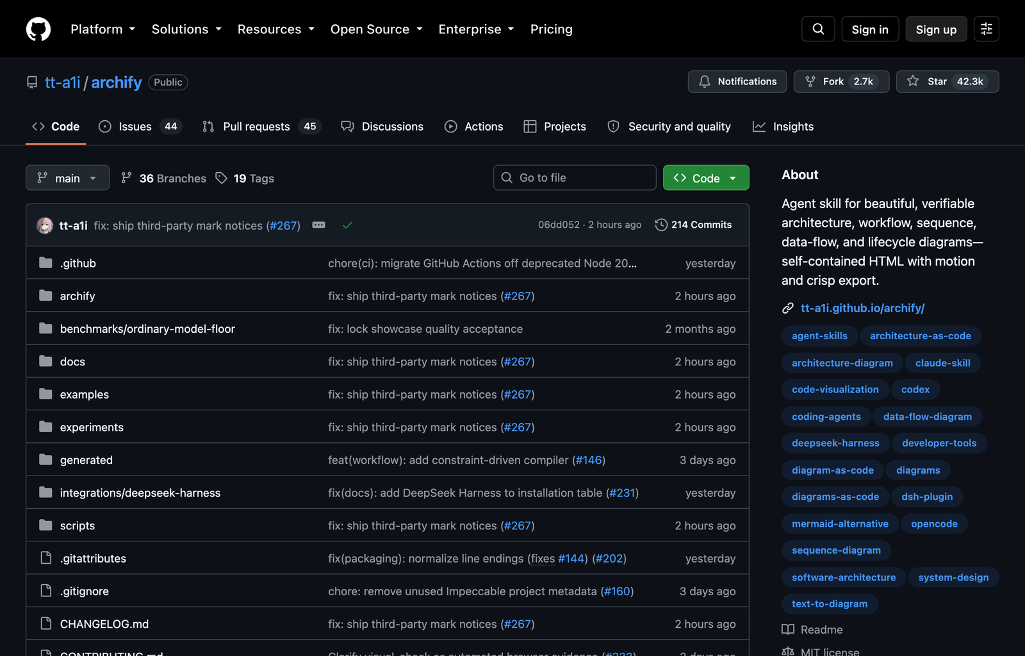Open the main branch selector dropdown
This screenshot has width=1025, height=656.
click(x=67, y=178)
